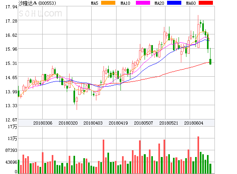Image resolution: width=237 pixels, height=174 pixels.
Task: Click the 20180306 date label
Action: (43, 123)
